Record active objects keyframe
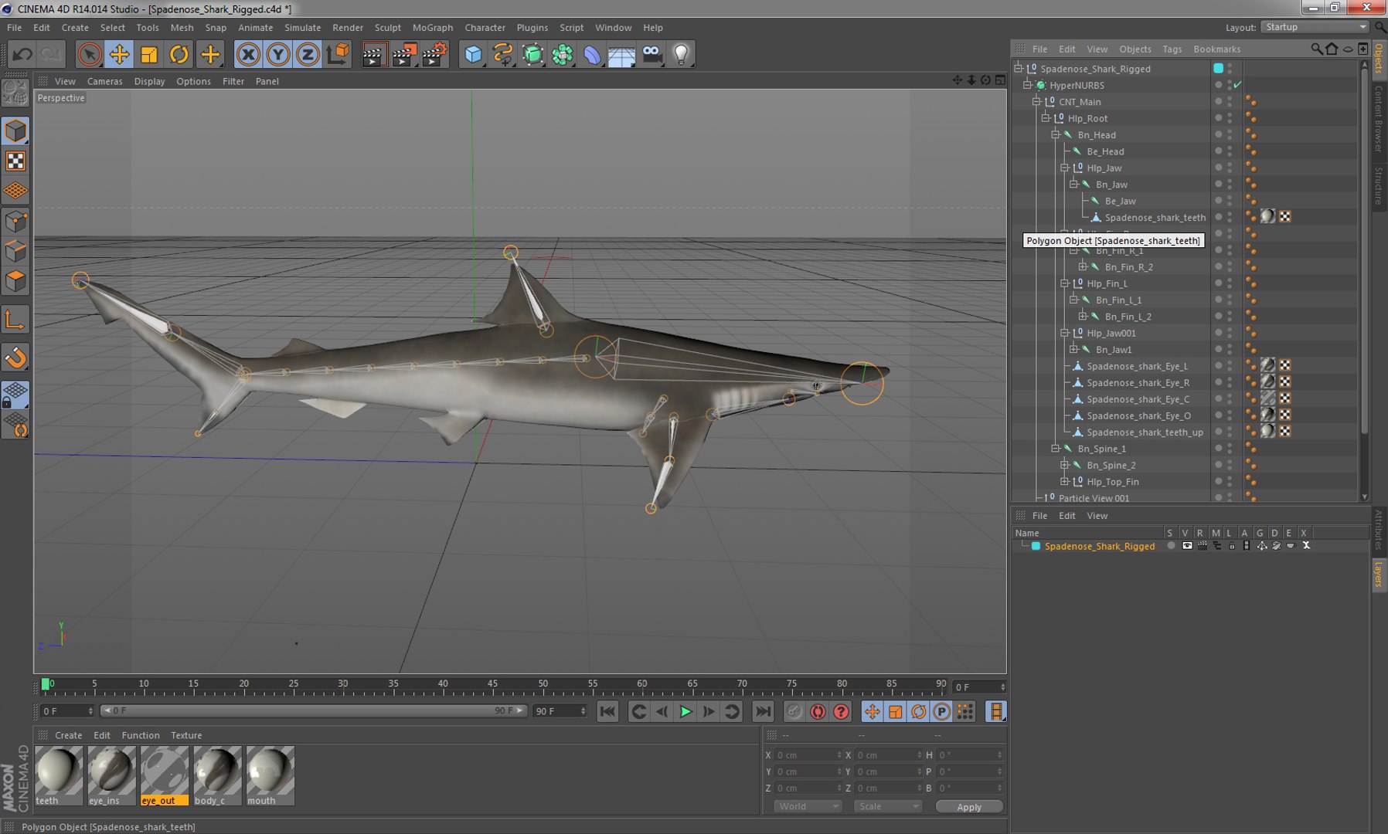Image resolution: width=1388 pixels, height=834 pixels. 794,711
